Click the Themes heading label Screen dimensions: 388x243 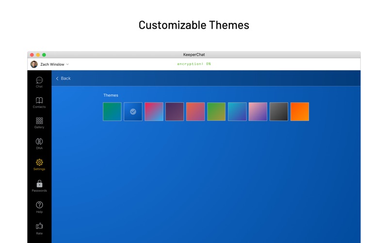tap(111, 95)
